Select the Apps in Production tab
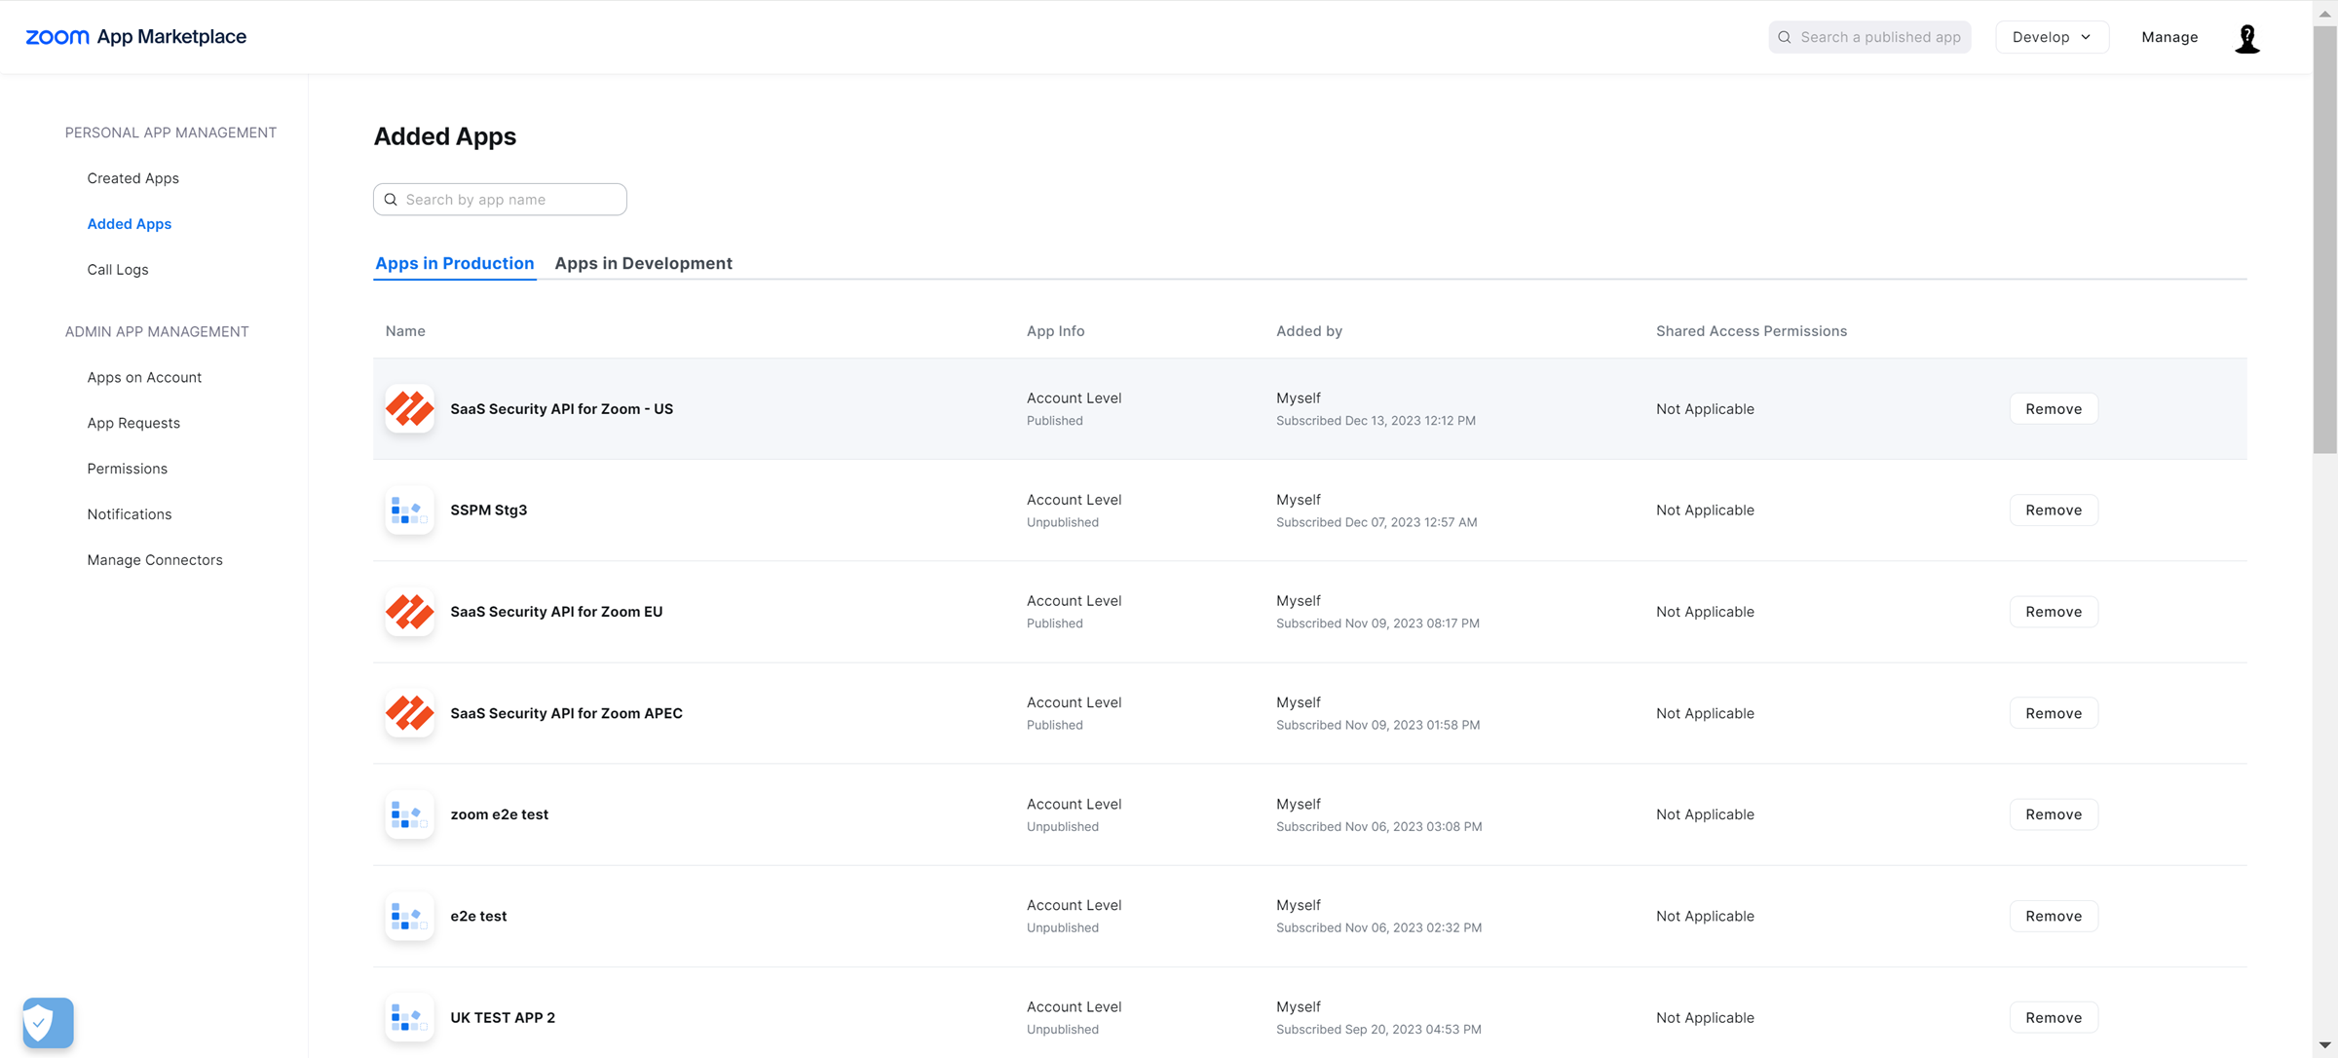2338x1058 pixels. [454, 263]
